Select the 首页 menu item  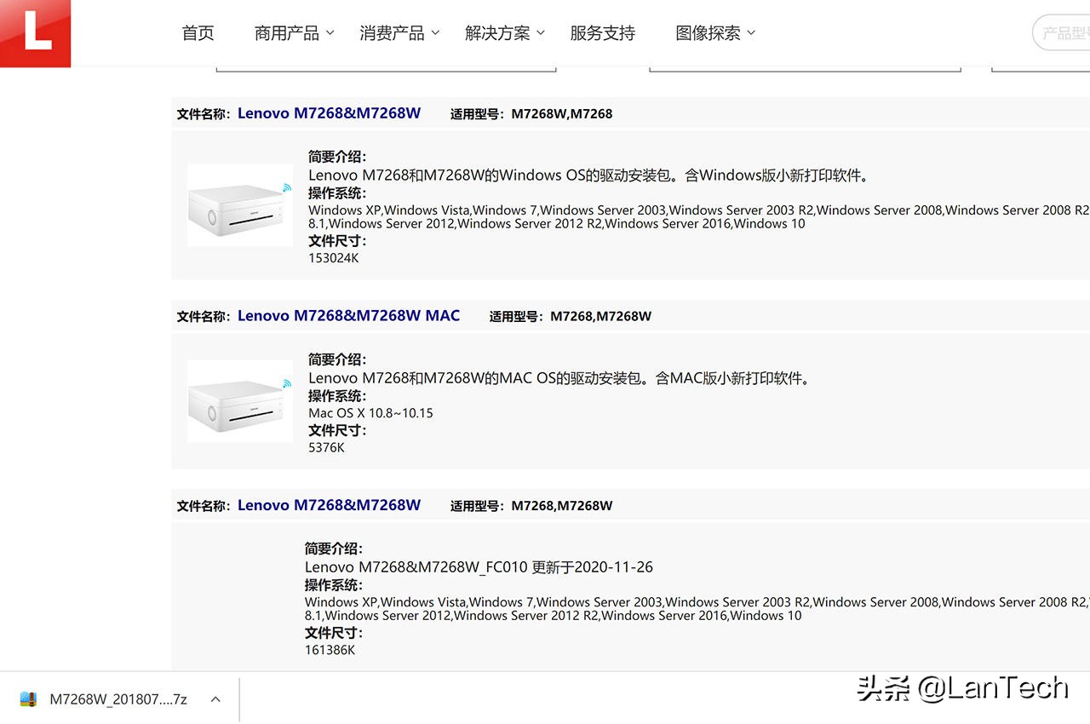[198, 32]
